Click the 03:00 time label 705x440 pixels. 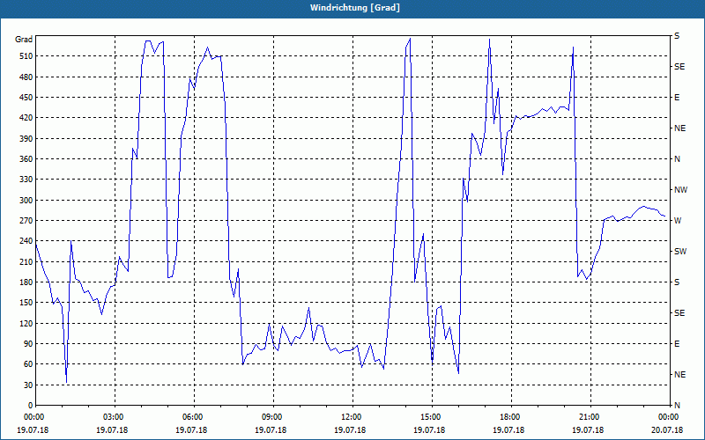(x=115, y=417)
